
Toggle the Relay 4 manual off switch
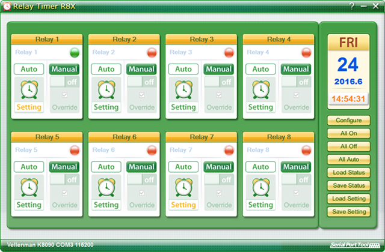click(297, 82)
